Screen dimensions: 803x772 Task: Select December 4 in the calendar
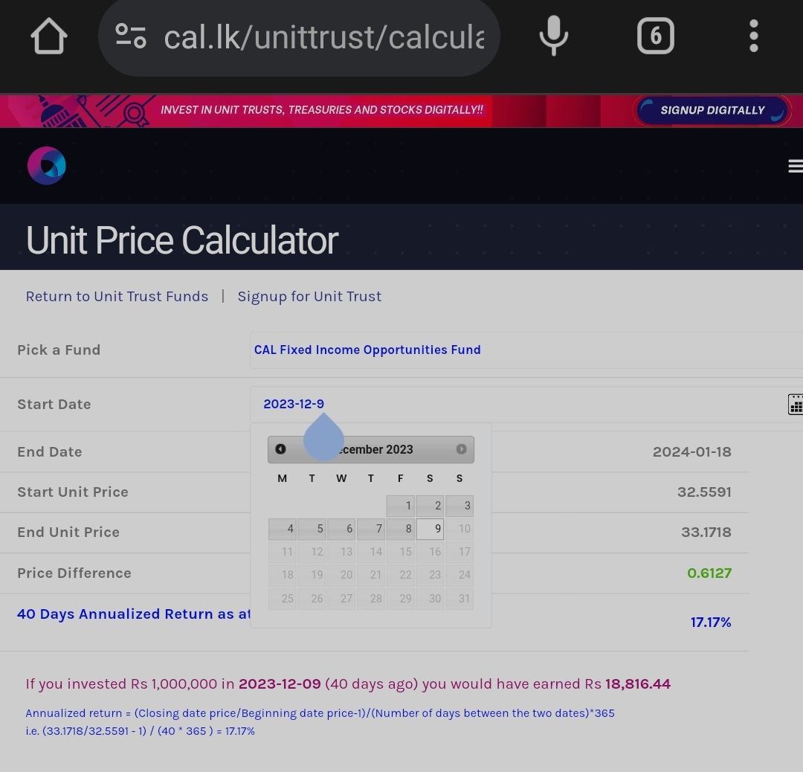click(x=283, y=529)
